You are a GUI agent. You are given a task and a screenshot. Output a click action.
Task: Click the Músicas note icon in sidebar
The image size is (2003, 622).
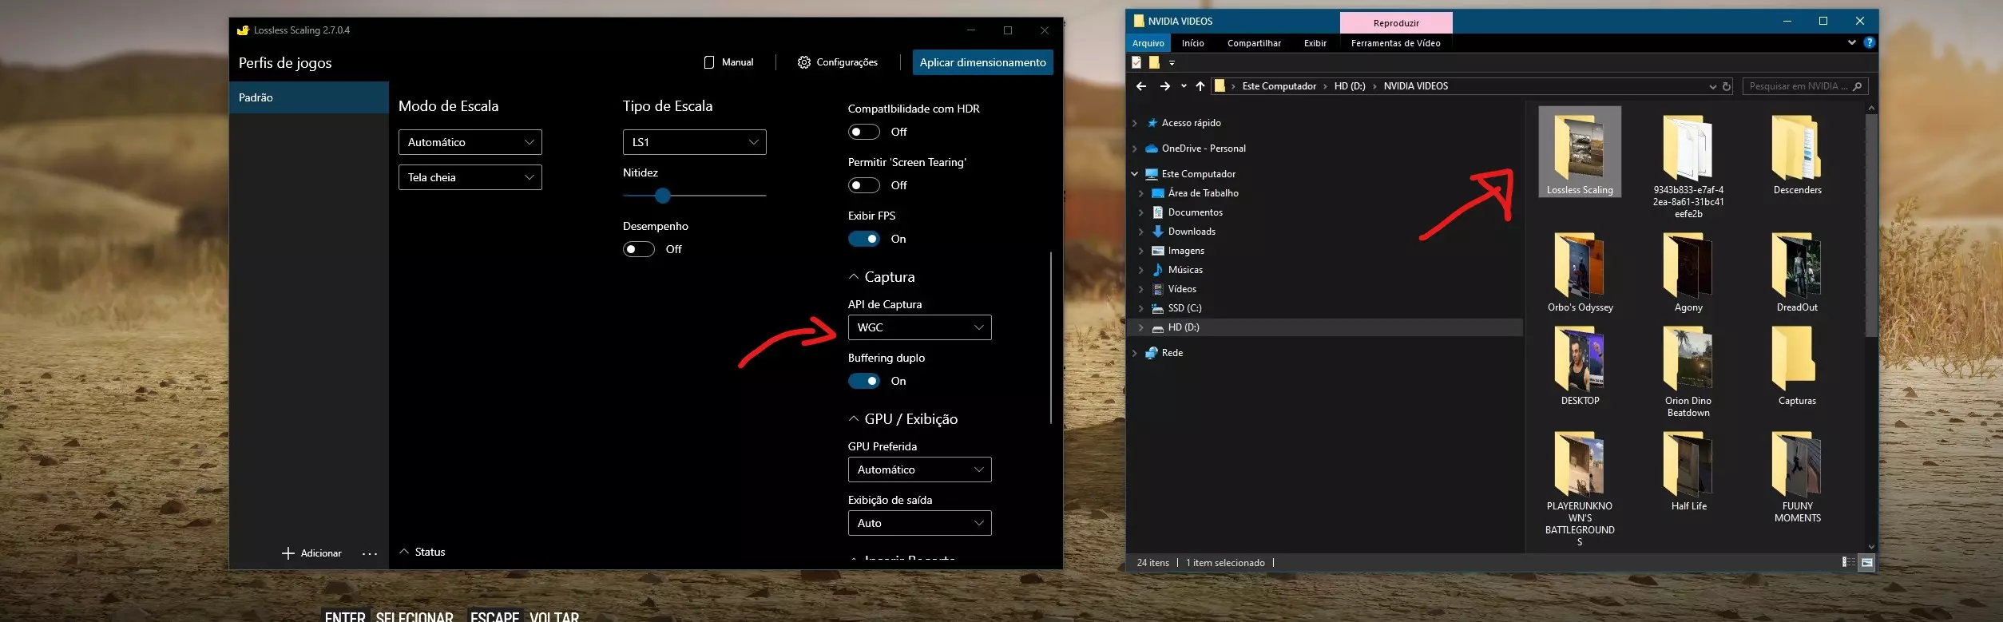click(1158, 270)
